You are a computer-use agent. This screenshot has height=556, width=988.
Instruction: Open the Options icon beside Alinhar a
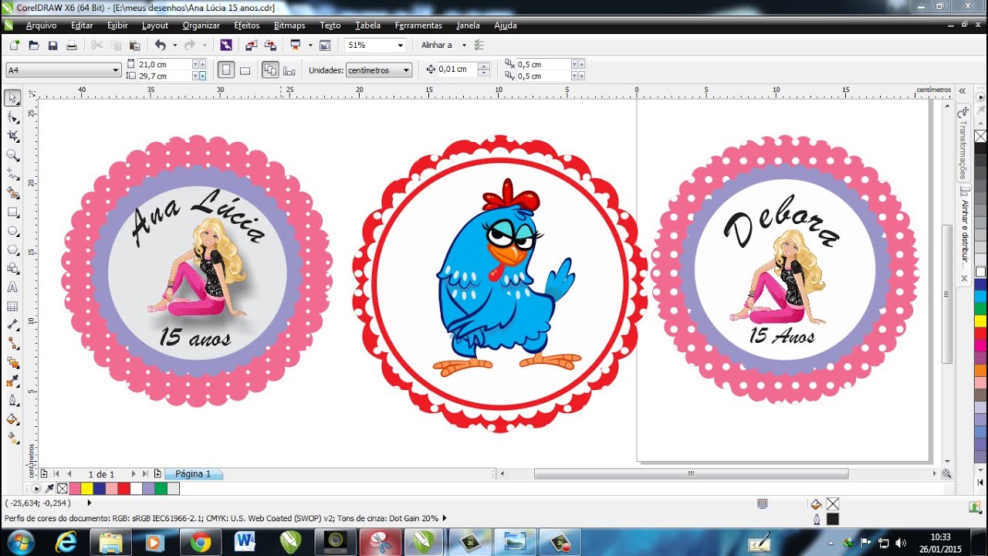(x=479, y=46)
